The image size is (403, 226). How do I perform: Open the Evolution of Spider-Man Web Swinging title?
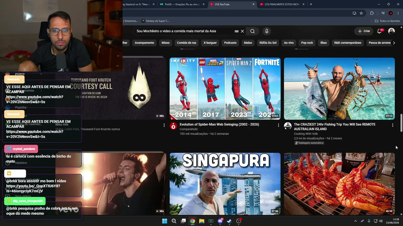(x=219, y=125)
